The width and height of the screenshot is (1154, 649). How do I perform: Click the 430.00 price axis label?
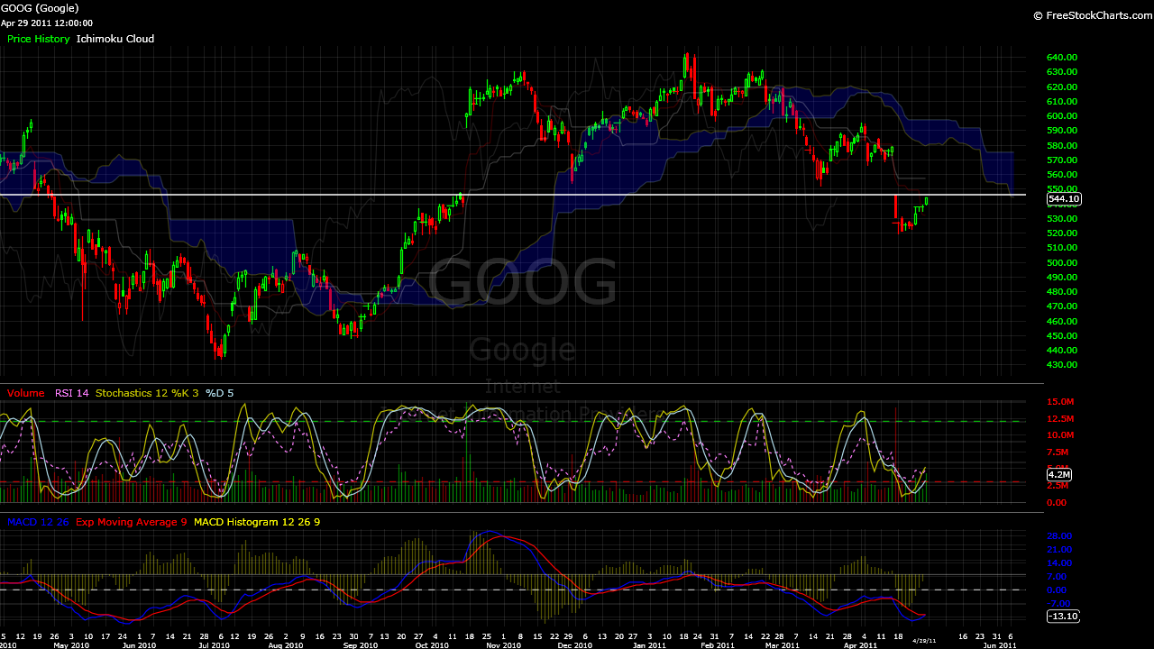pos(1062,365)
